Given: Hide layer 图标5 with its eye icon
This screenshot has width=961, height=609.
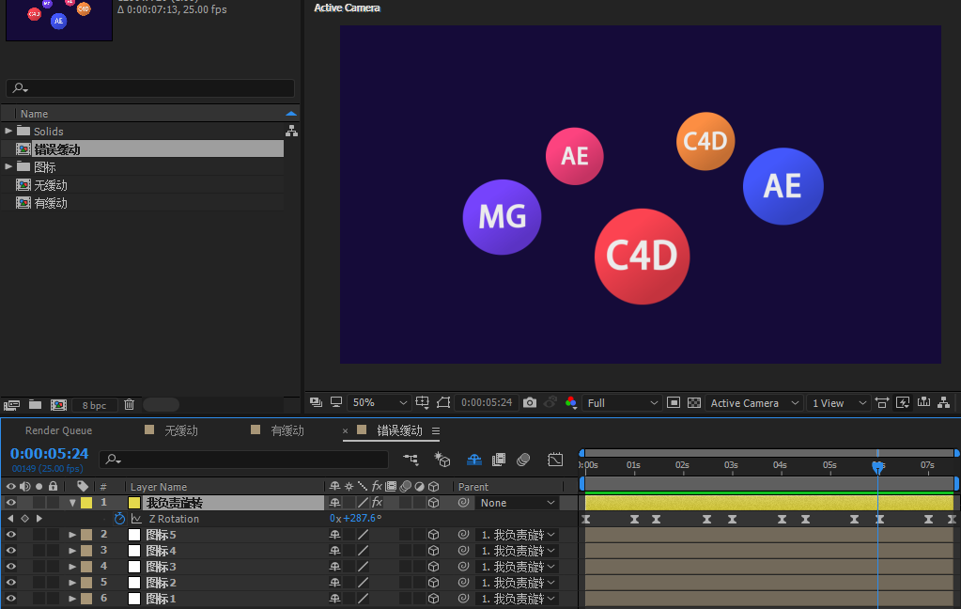Looking at the screenshot, I should (x=11, y=535).
